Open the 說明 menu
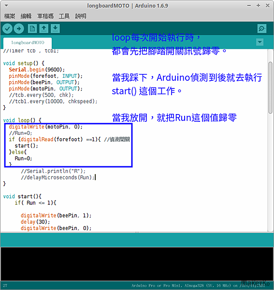Screen dimensions: 274x290 click(81, 16)
